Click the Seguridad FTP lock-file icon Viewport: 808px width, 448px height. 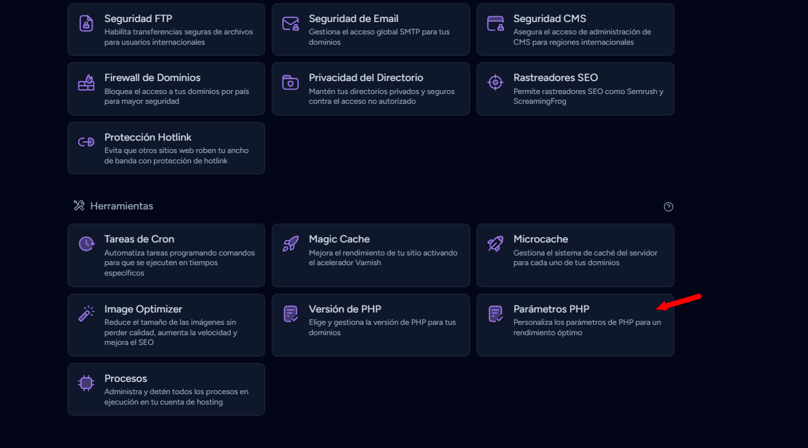coord(86,24)
